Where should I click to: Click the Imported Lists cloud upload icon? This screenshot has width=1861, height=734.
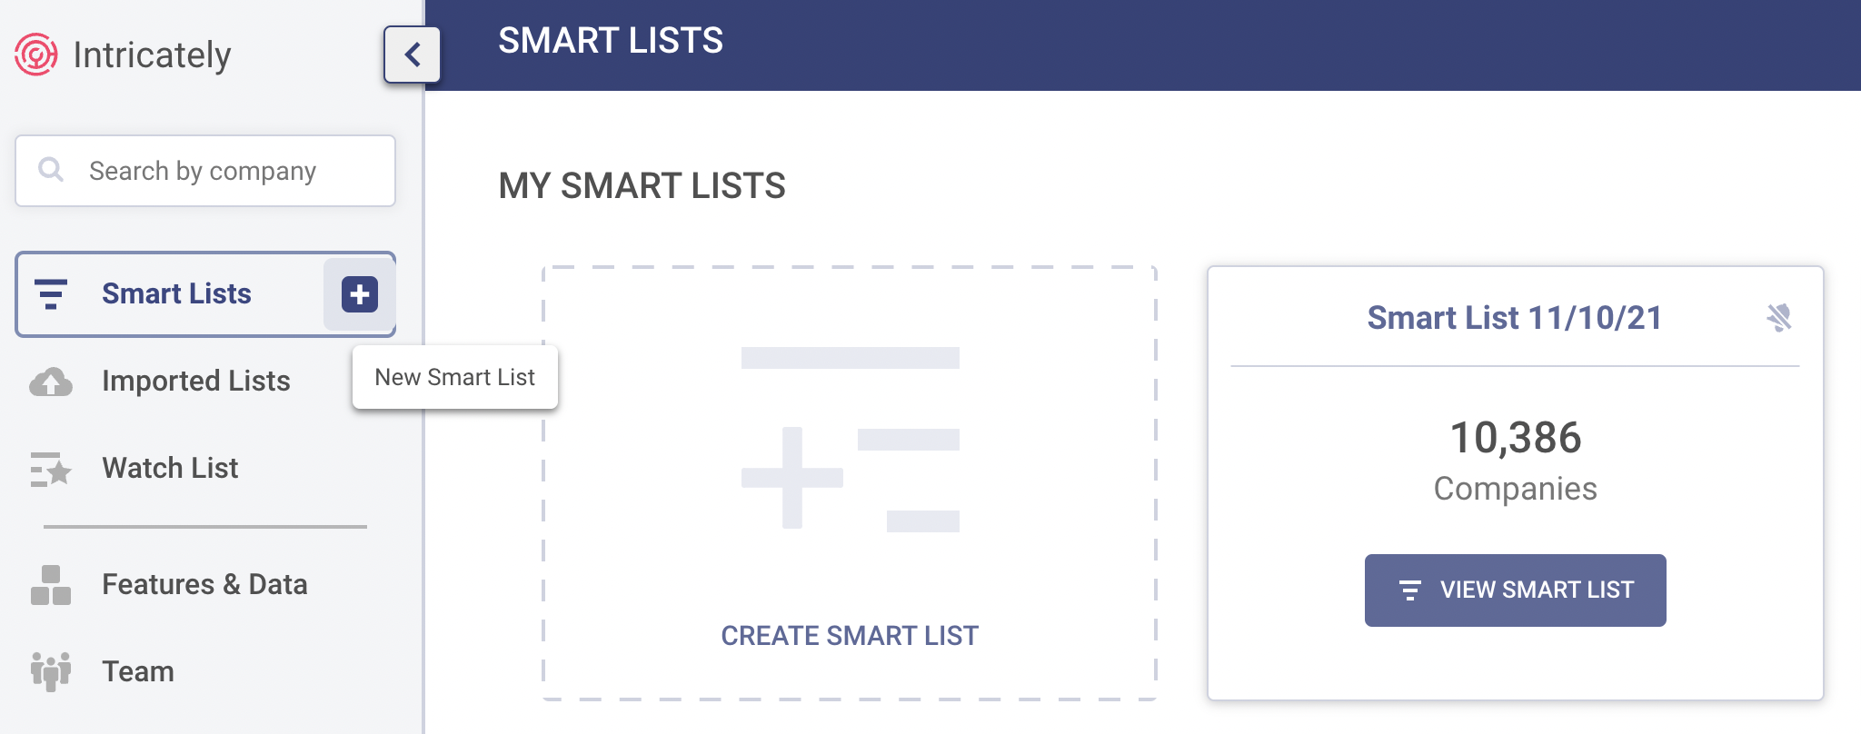click(x=51, y=382)
